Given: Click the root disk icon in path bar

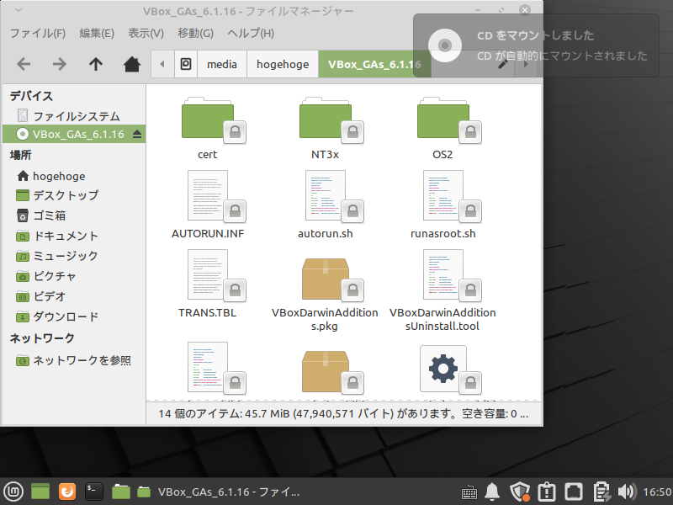Looking at the screenshot, I should tap(186, 65).
